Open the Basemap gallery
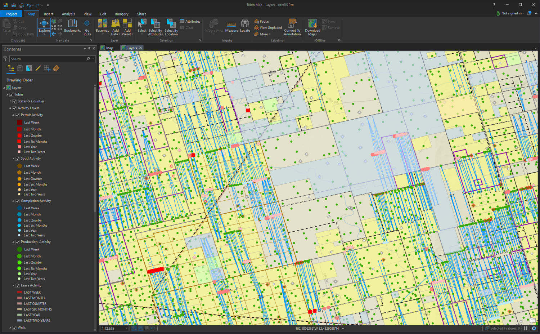The height and width of the screenshot is (334, 540). pos(103,27)
